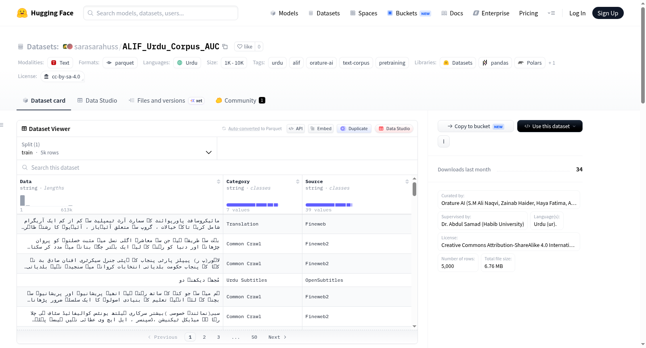Open the Files and versions tab
This screenshot has width=646, height=348.
pos(166,101)
